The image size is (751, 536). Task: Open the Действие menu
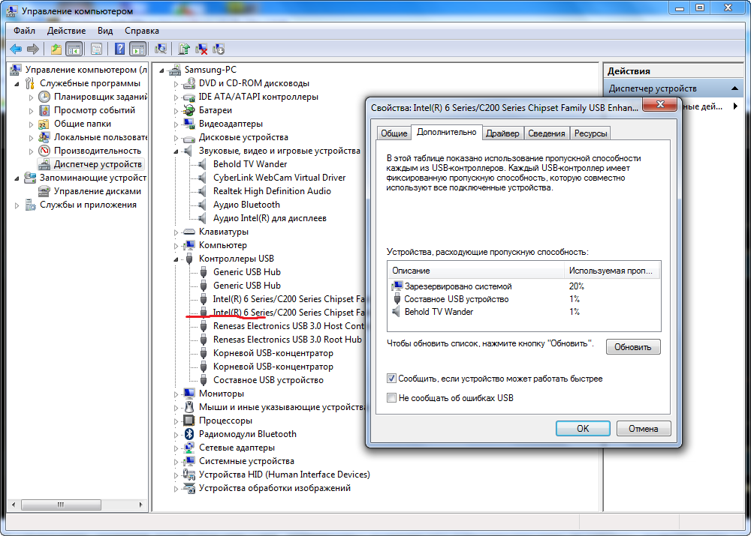click(66, 31)
